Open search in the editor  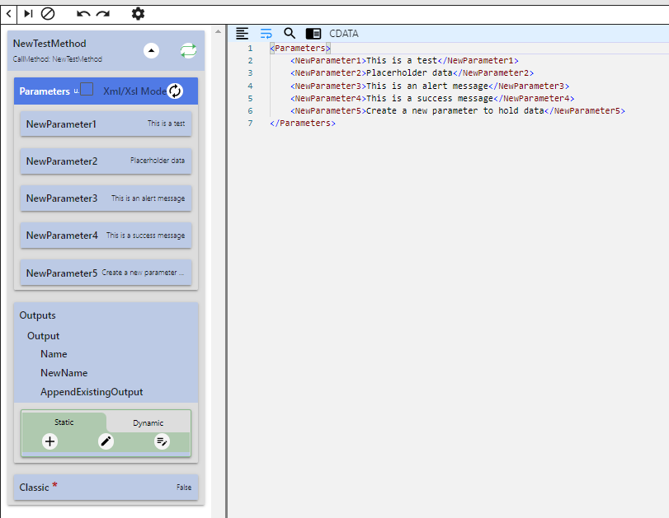point(290,33)
